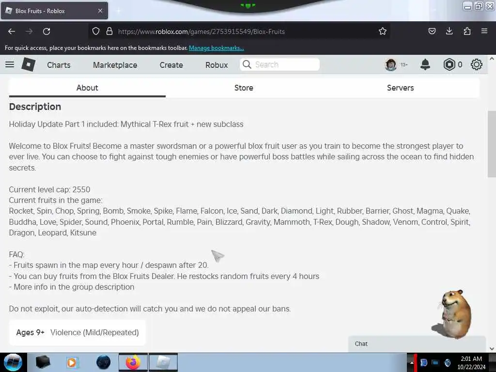Open the Charts menu item
Viewport: 496px width, 372px height.
point(59,65)
